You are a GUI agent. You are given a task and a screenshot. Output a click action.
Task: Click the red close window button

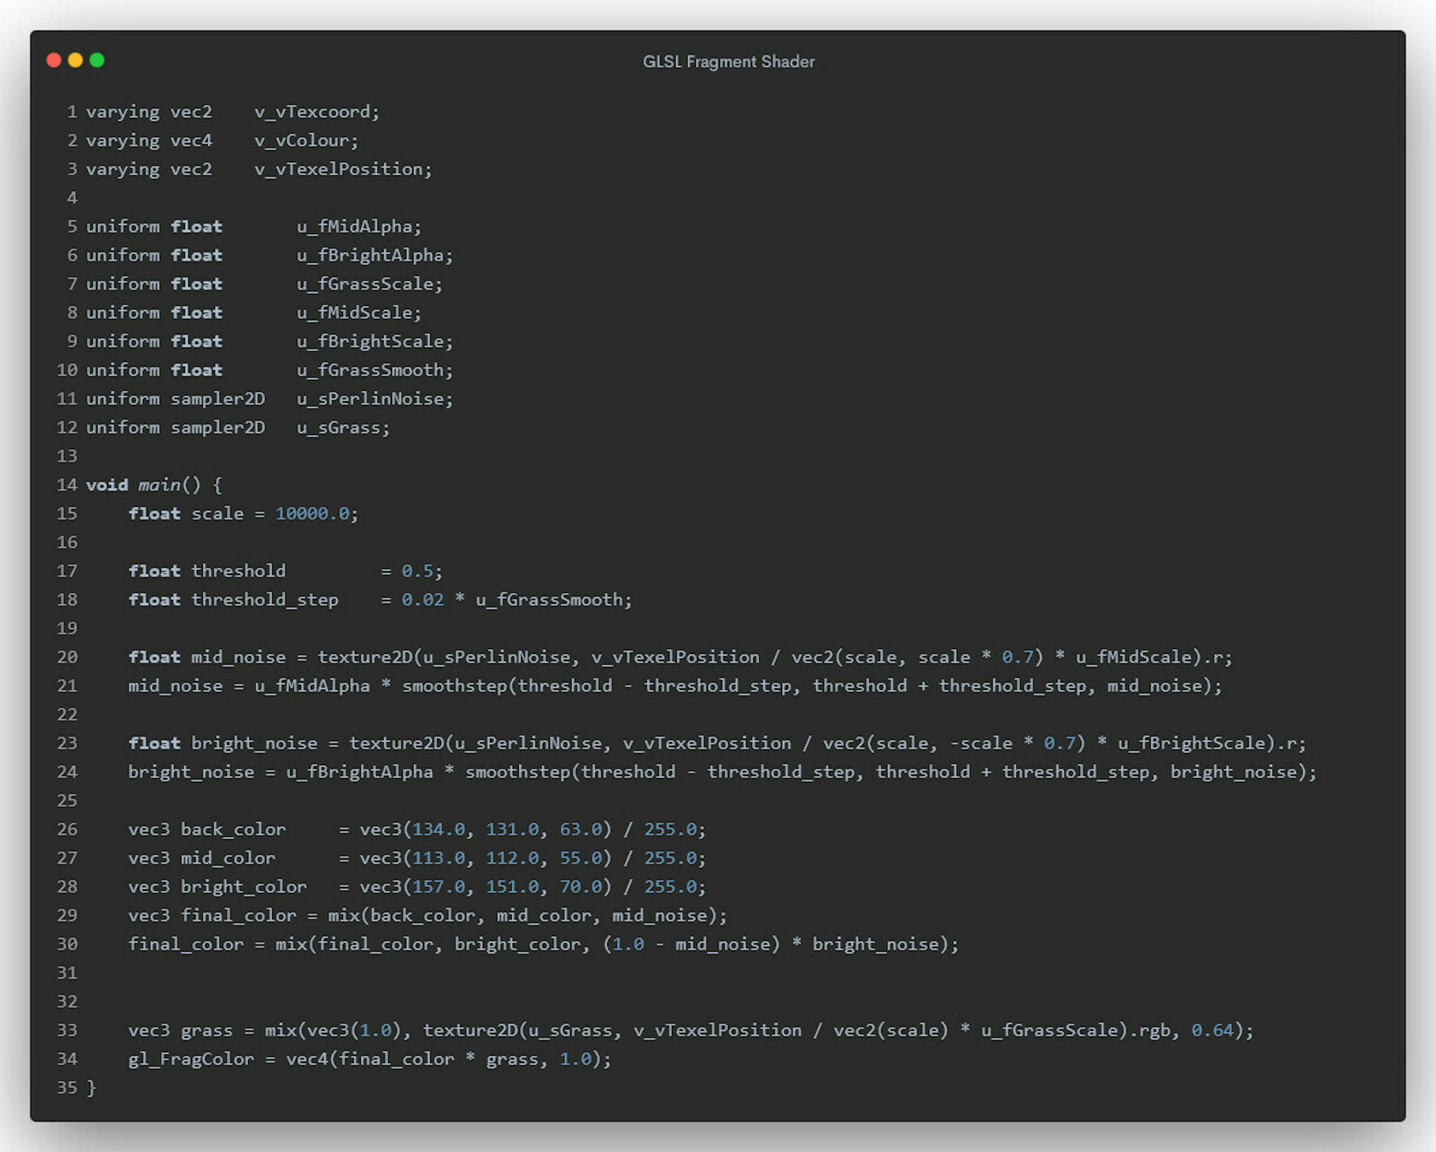54,61
